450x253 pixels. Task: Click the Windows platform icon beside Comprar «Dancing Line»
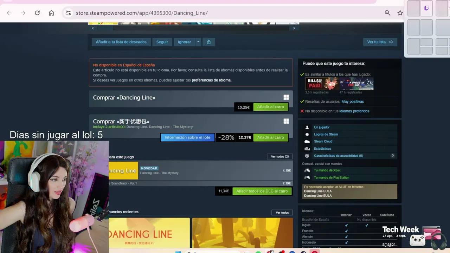click(286, 97)
